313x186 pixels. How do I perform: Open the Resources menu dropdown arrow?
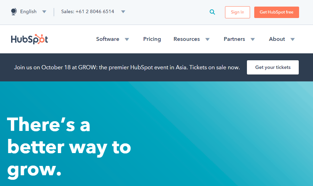[208, 39]
